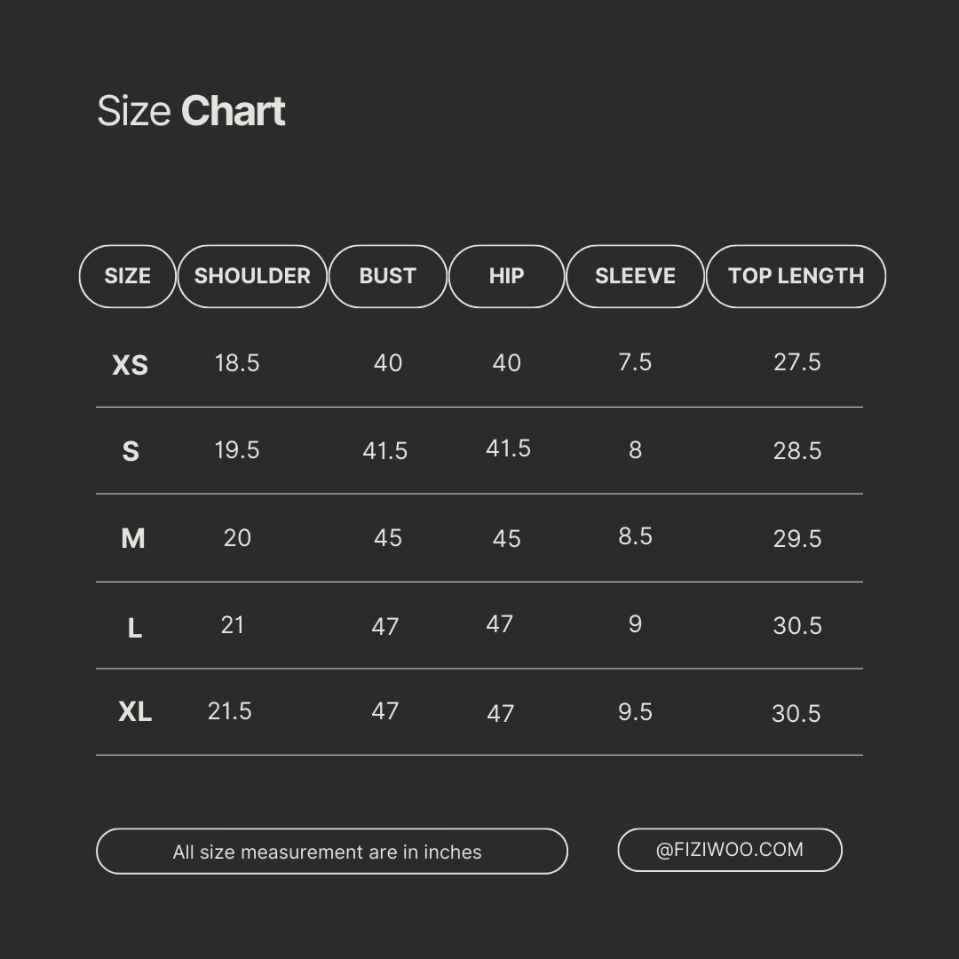Select the SHOULDER column header

pos(252,276)
